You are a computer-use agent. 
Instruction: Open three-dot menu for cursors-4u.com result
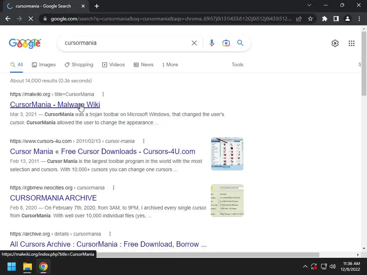(144, 141)
